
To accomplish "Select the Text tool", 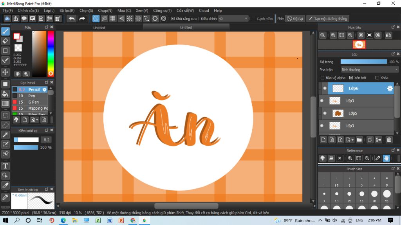I will pos(5,166).
